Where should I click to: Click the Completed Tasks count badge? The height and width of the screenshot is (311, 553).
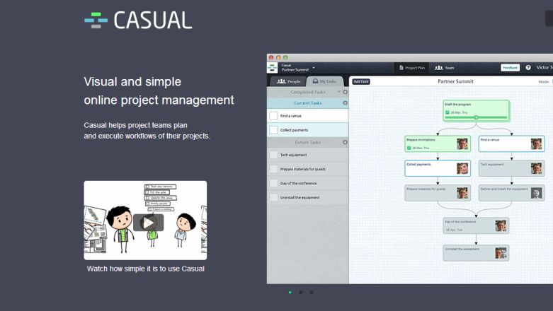pos(345,92)
